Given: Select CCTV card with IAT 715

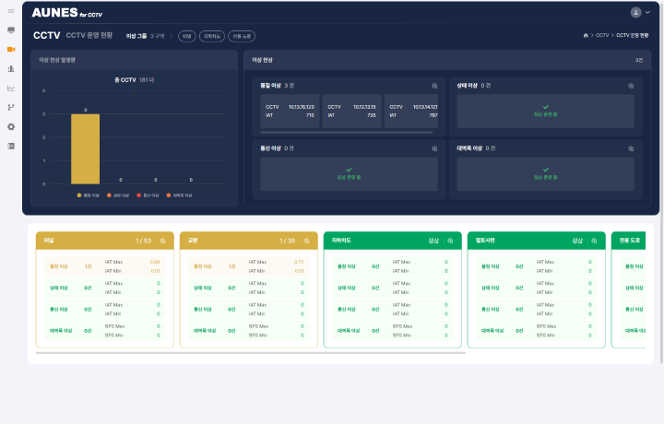Looking at the screenshot, I should pos(290,112).
